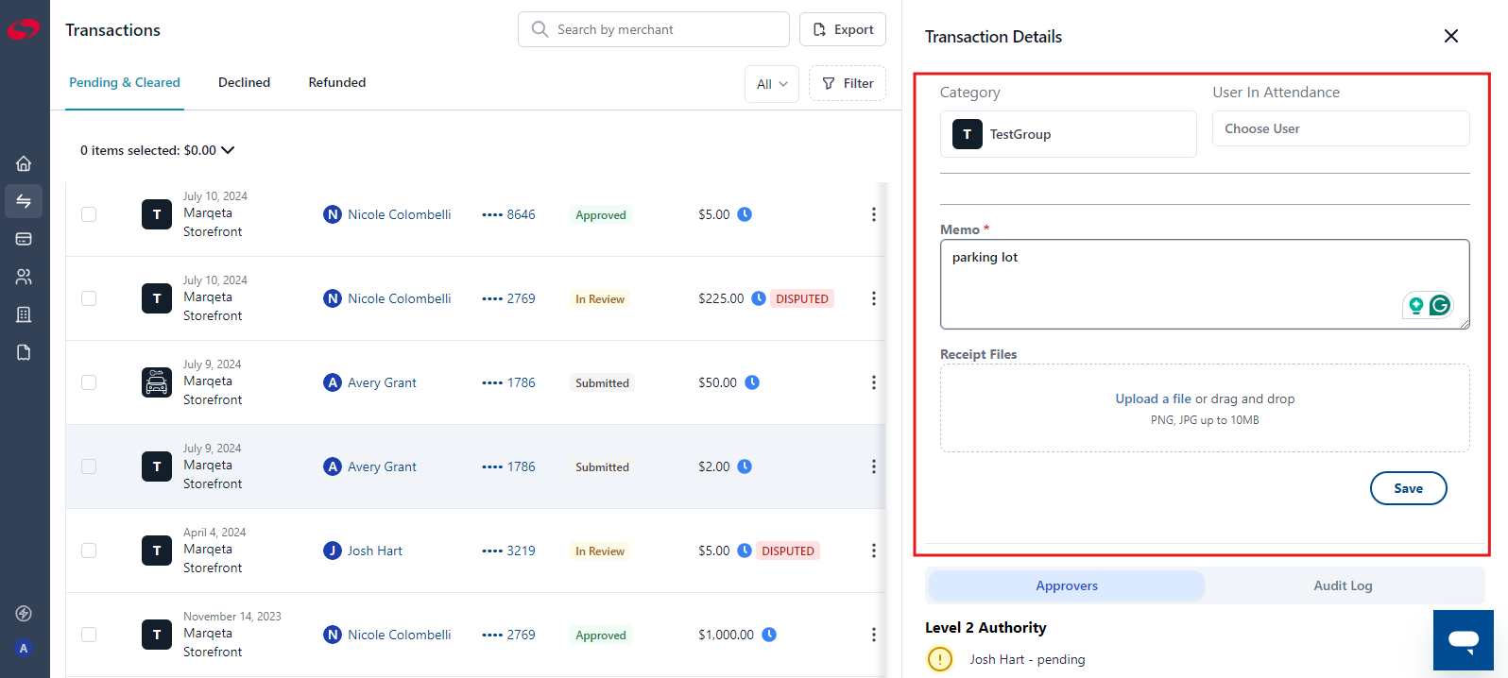The width and height of the screenshot is (1508, 678).
Task: Select the checkbox for the November 14 transaction
Action: 89,635
